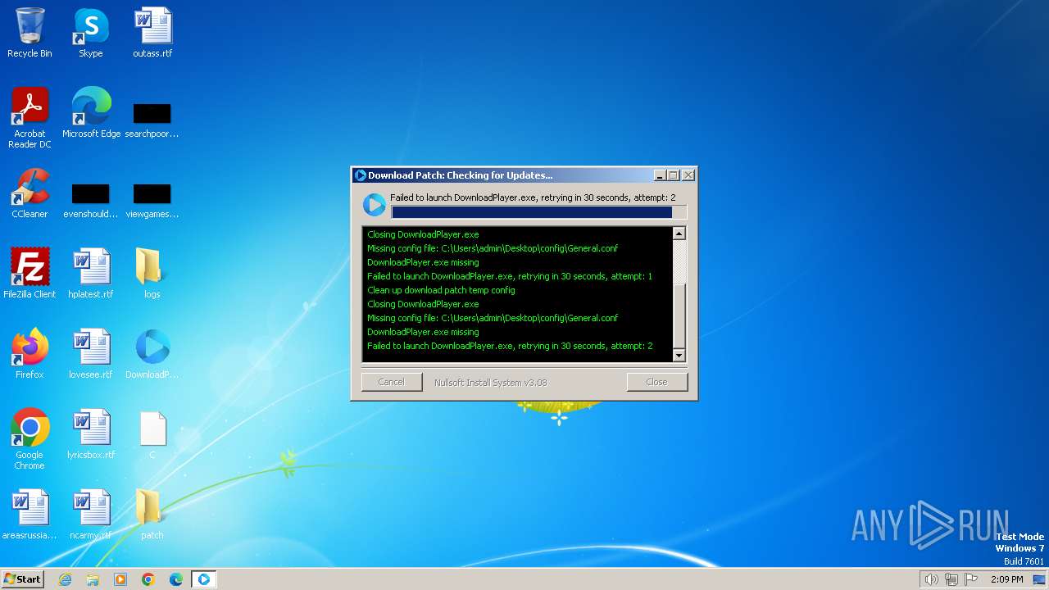Switch to the Download Patch taskbar item
Screen dimensions: 1049x590
[204, 579]
